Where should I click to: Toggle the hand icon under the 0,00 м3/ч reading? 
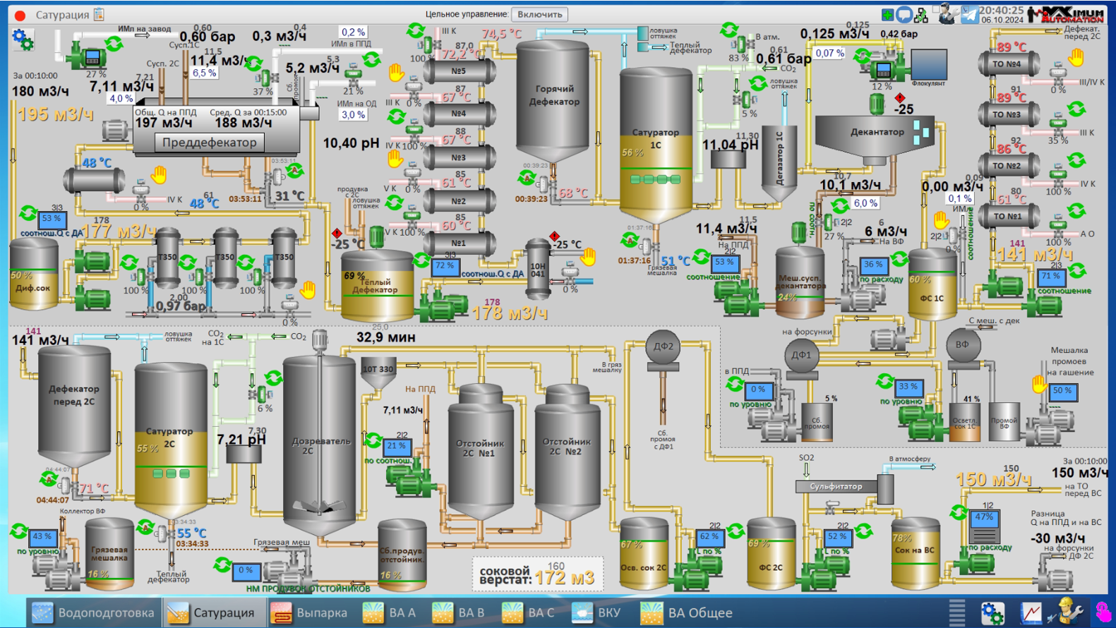point(940,220)
